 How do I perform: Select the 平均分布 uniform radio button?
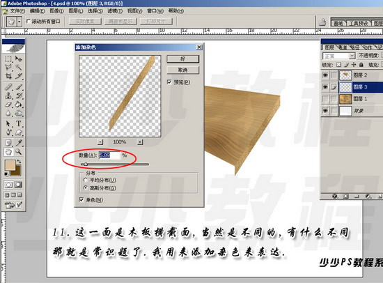click(x=85, y=180)
